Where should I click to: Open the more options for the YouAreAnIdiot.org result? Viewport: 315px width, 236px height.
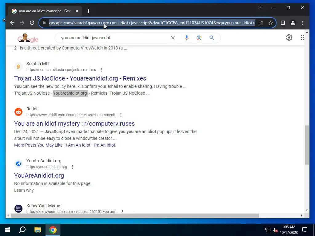click(72, 167)
